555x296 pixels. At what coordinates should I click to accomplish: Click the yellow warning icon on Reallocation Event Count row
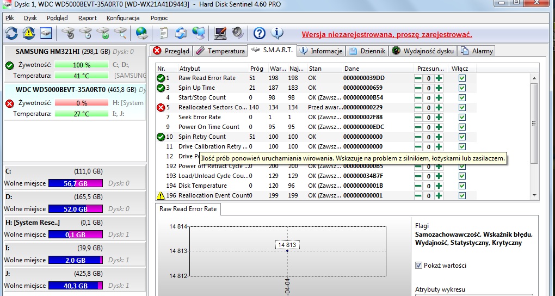(x=161, y=195)
